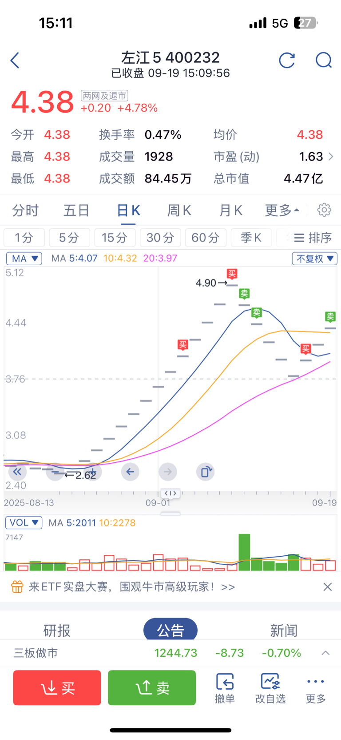Tap the red 买 buy button
The width and height of the screenshot is (341, 740).
tap(57, 688)
